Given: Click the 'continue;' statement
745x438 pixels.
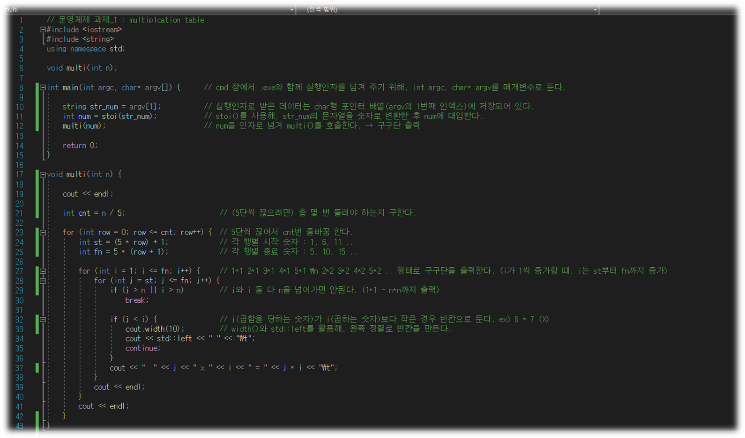Looking at the screenshot, I should [143, 348].
